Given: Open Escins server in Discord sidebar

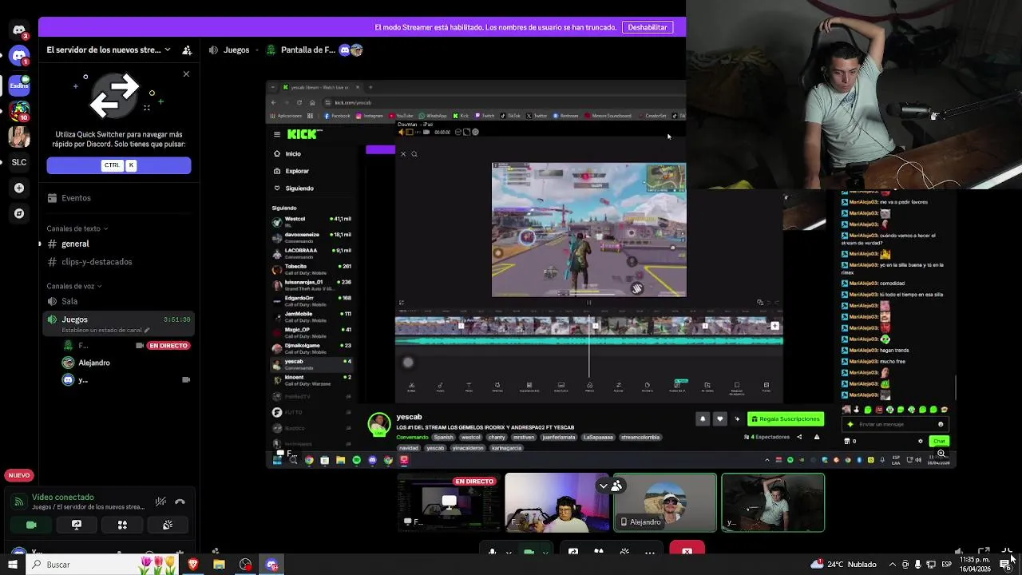Looking at the screenshot, I should [x=19, y=85].
